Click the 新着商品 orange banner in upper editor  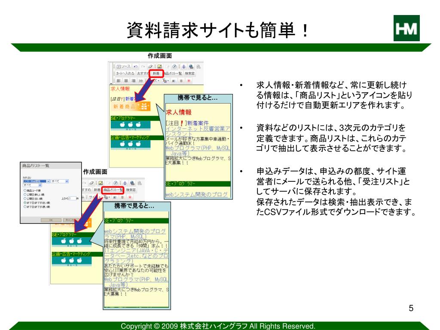pyautogui.click(x=131, y=107)
